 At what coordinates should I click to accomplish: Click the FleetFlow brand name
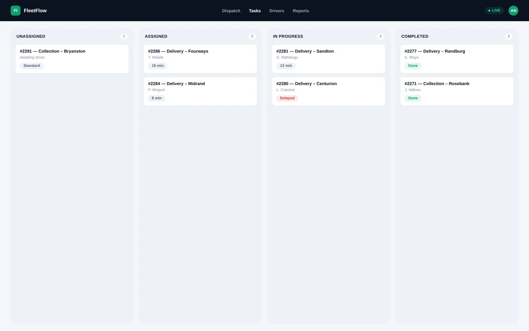tap(35, 11)
